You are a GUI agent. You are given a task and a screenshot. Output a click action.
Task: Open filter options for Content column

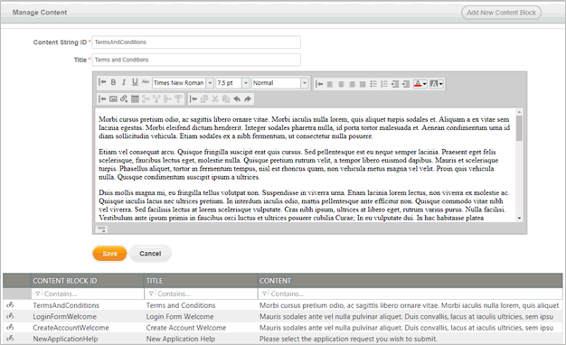264,294
